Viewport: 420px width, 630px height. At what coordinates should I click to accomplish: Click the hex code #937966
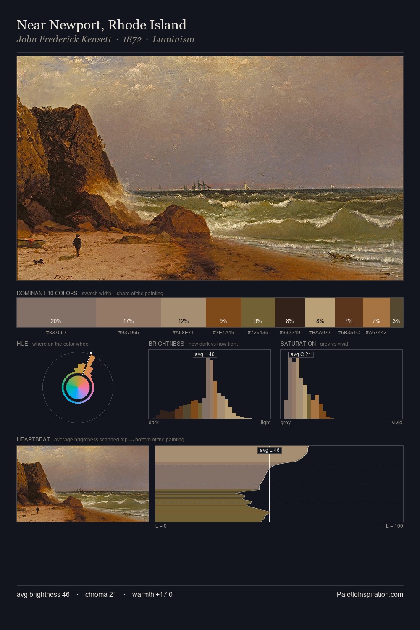(129, 333)
